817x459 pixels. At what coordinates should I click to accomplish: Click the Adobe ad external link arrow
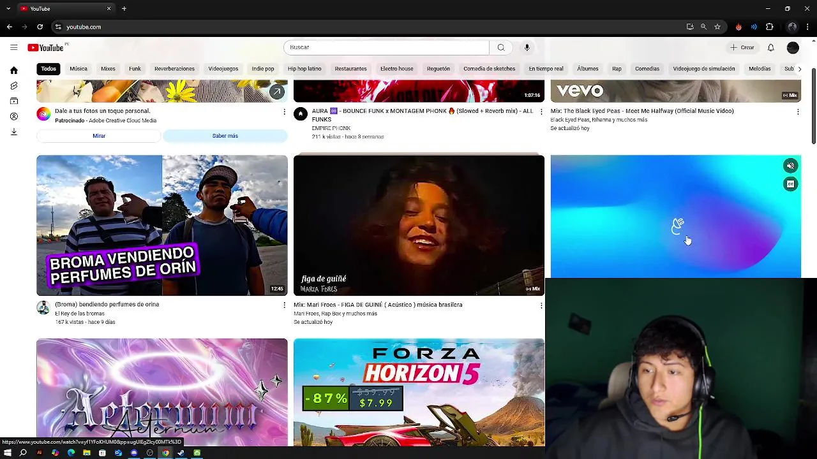click(276, 92)
